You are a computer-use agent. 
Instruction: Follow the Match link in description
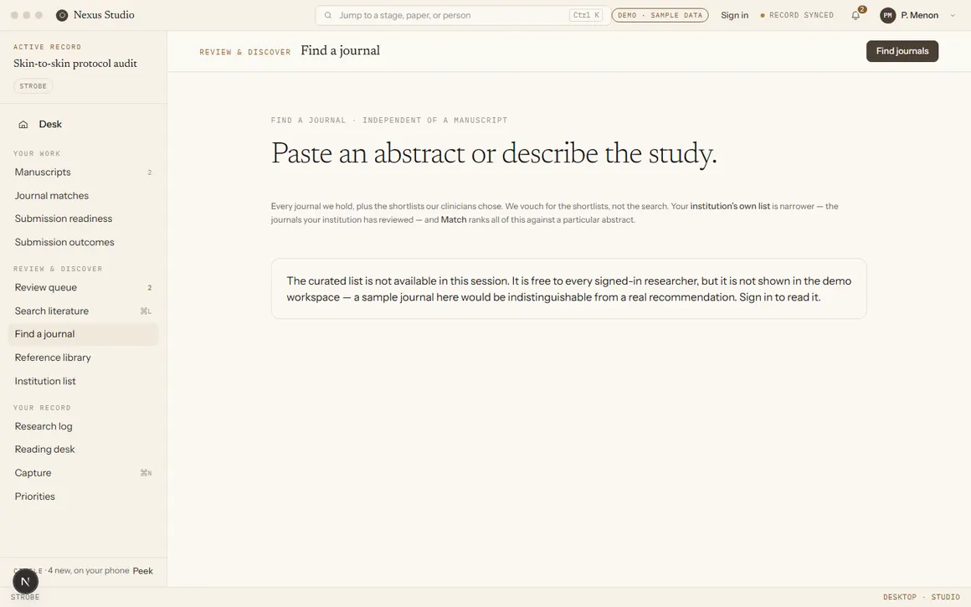click(x=454, y=220)
